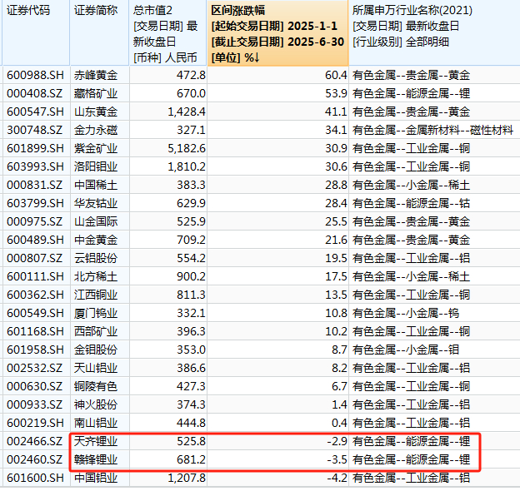The image size is (520, 491).
Task: Select the code cell 600549.SH
Action: click(35, 313)
